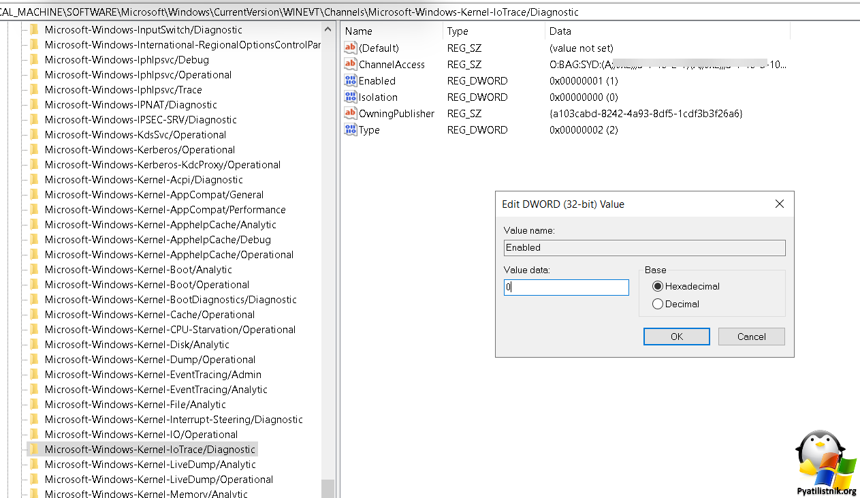860x498 pixels.
Task: Select the ChannelAccess value name
Action: [392, 65]
